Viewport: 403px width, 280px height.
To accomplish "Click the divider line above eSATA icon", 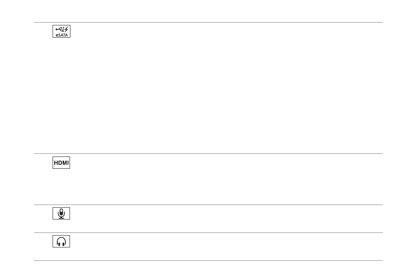I will click(x=208, y=22).
